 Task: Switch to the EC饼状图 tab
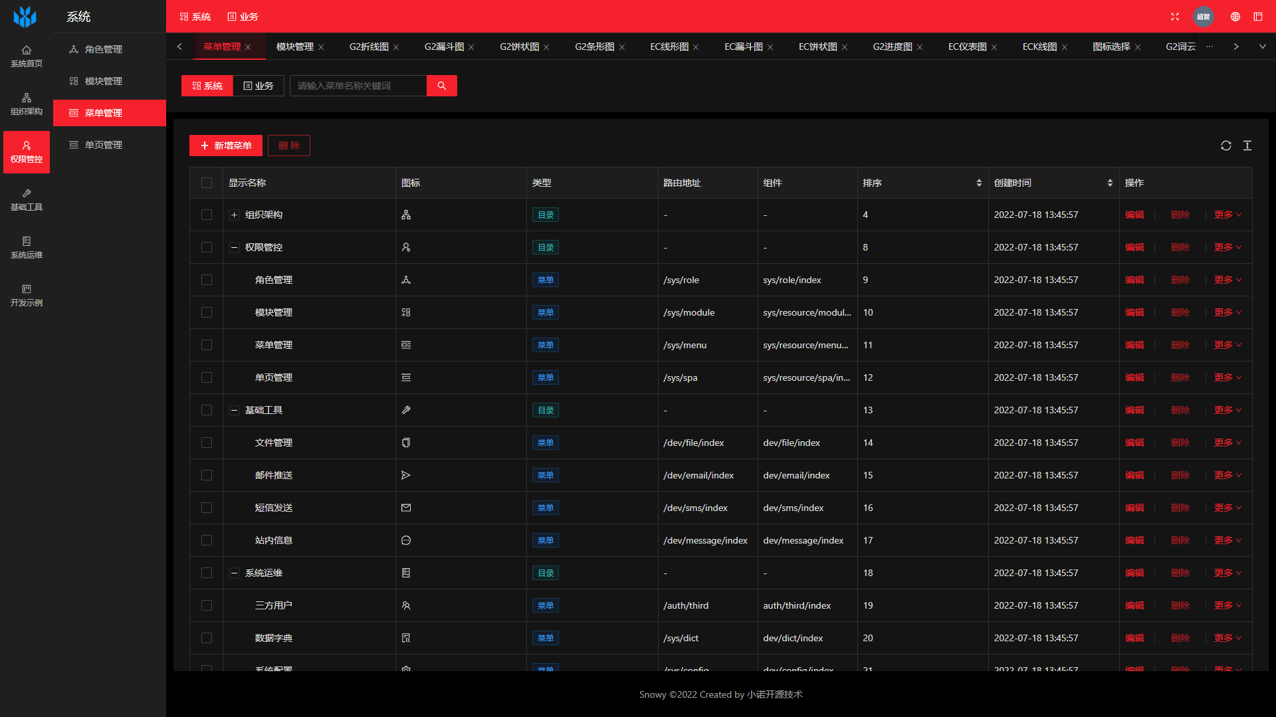[817, 47]
